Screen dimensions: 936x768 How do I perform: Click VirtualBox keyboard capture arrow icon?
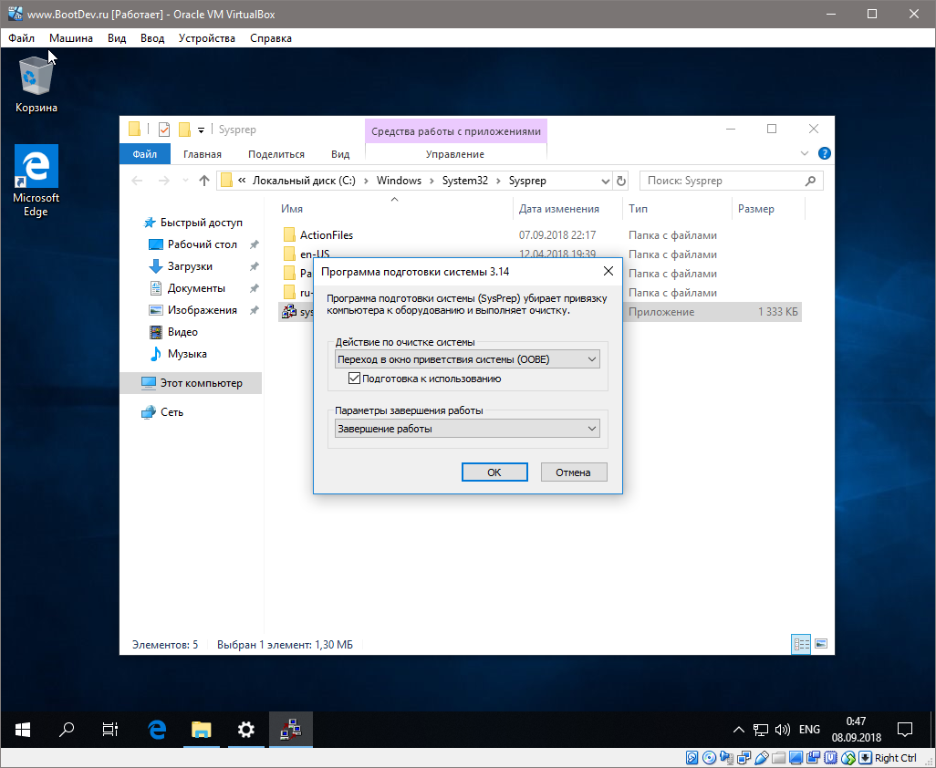click(865, 758)
